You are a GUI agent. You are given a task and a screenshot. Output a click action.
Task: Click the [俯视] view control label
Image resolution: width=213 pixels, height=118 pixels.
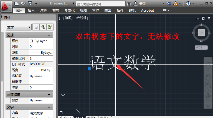[68, 18]
